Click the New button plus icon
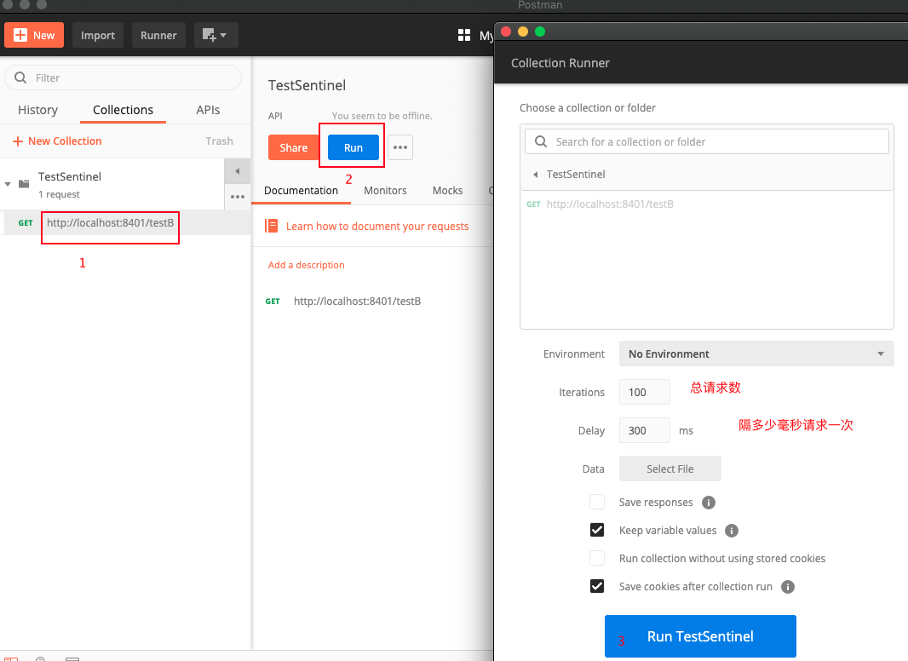Screen dimensions: 908x661 click(x=20, y=35)
